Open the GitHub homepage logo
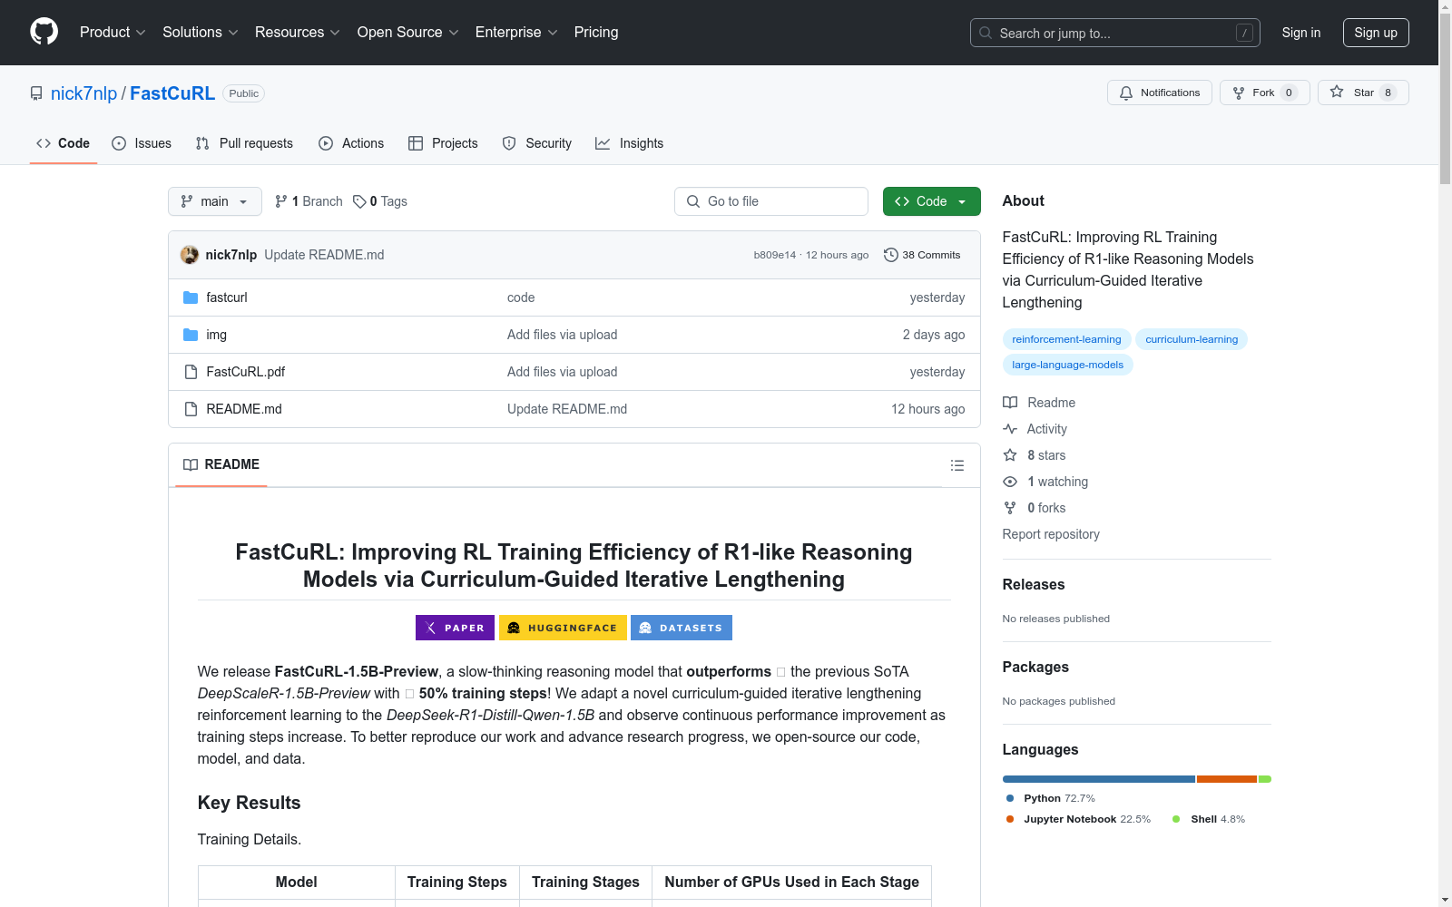This screenshot has height=907, width=1452. point(44,32)
